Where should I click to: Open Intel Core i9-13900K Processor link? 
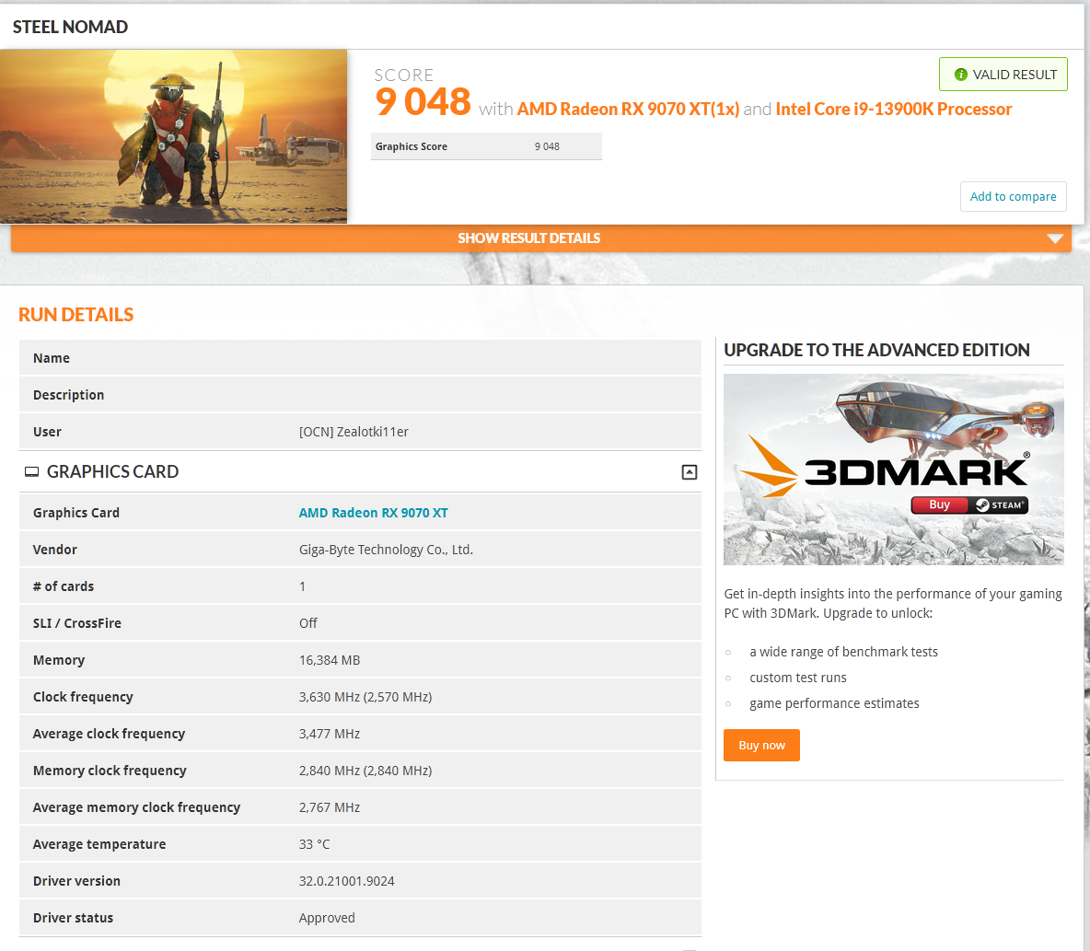tap(893, 110)
